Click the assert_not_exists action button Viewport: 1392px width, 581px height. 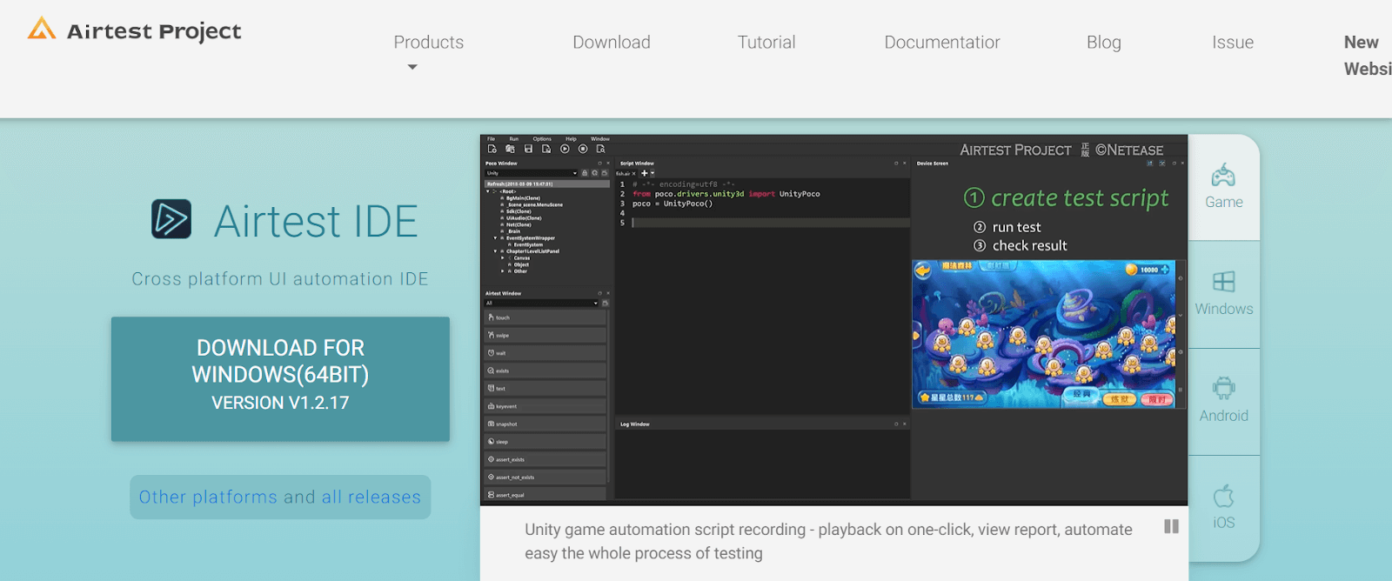[545, 477]
